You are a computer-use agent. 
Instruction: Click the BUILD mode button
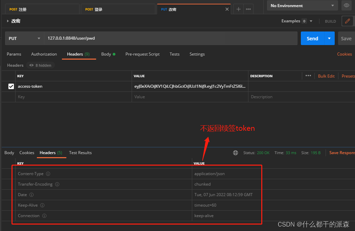tap(330, 21)
